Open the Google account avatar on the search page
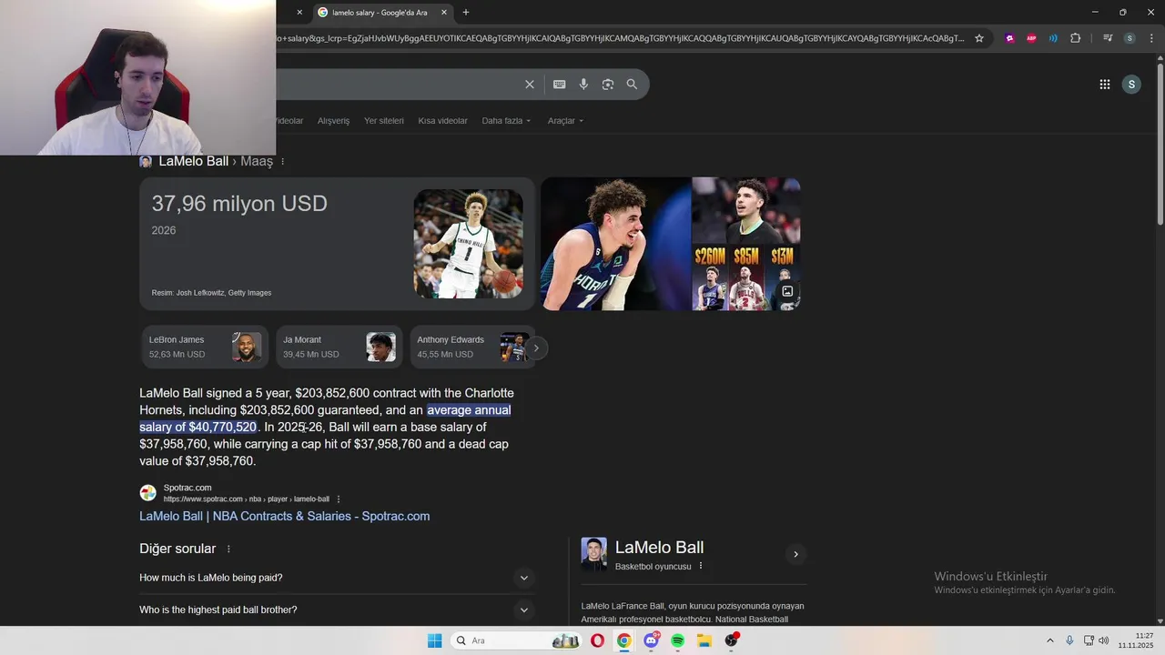The width and height of the screenshot is (1165, 655). point(1131,85)
